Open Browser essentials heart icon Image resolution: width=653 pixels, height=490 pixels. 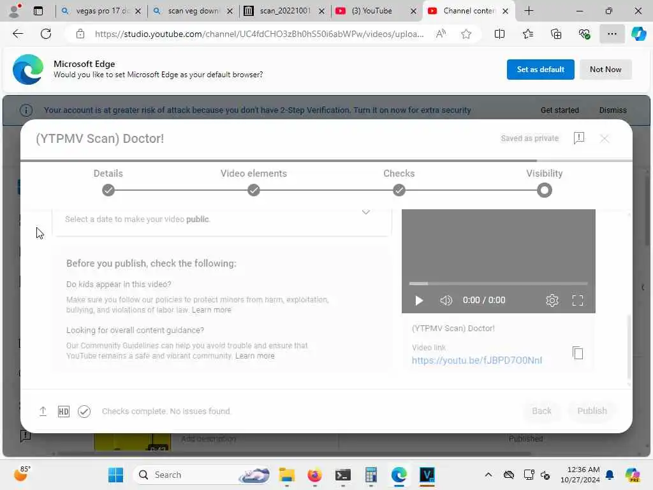click(584, 34)
